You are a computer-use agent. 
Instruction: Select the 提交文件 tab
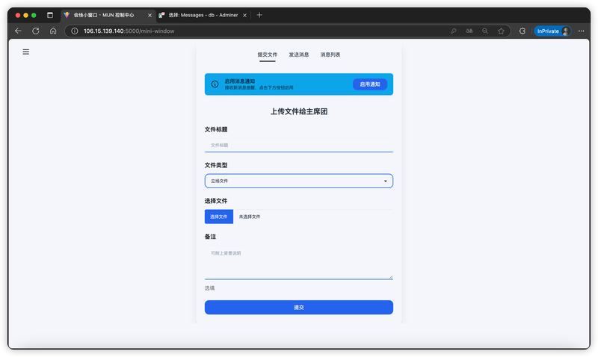pos(268,55)
